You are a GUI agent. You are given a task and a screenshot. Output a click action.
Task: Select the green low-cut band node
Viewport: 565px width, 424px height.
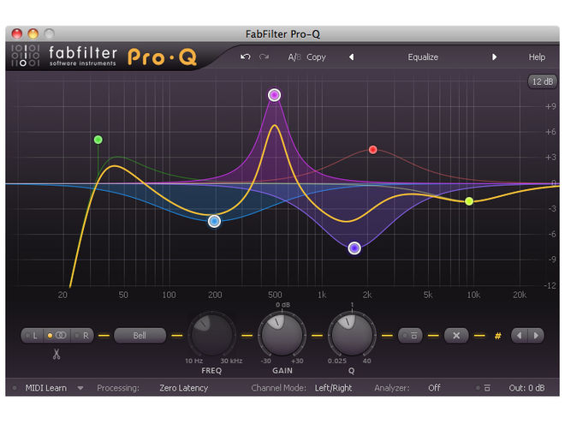[x=98, y=140]
